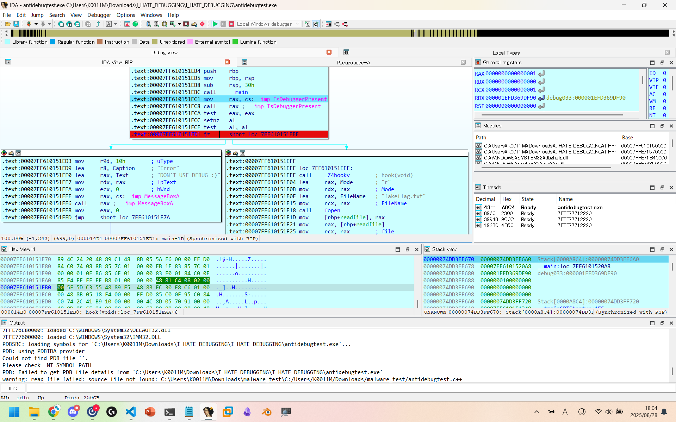Click the Regular function blue color swatch
Viewport: 676px width, 422px height.
click(x=53, y=42)
